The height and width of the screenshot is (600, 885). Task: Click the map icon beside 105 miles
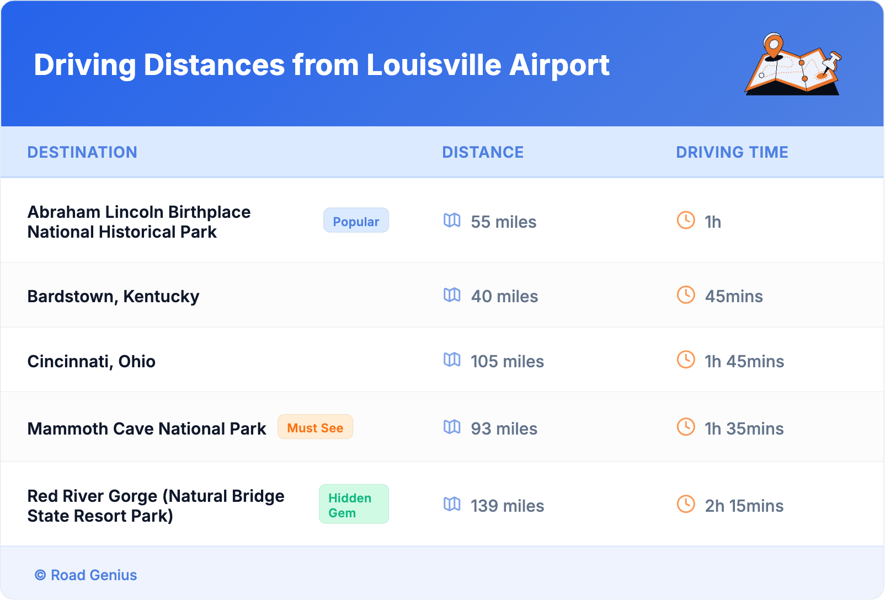pyautogui.click(x=452, y=360)
